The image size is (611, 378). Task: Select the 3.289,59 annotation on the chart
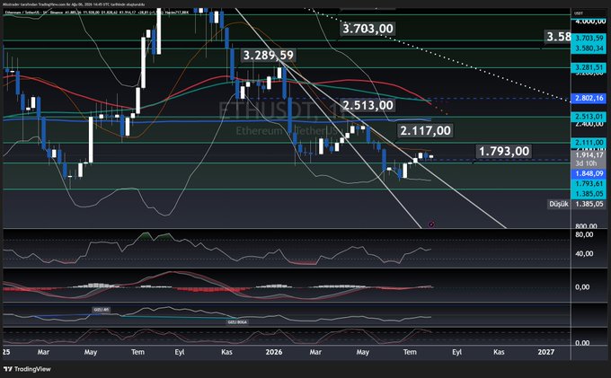pos(268,56)
